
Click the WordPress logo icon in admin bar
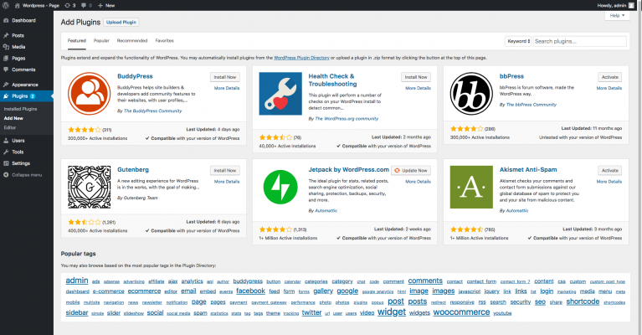click(6, 5)
